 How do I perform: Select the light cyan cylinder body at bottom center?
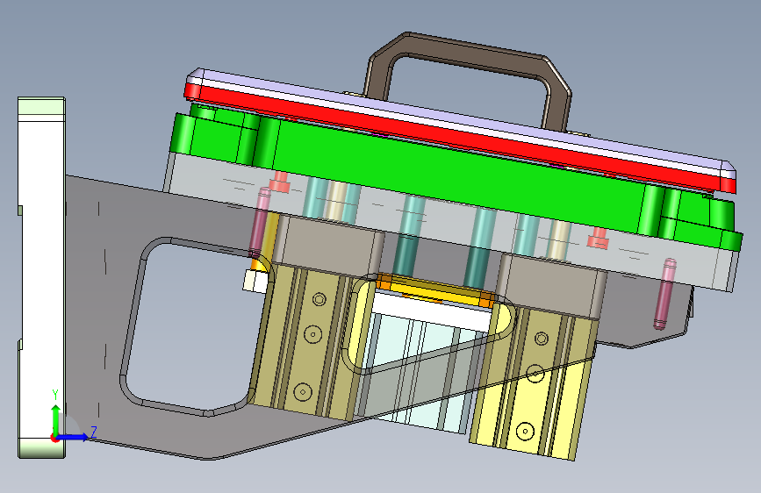click(418, 374)
